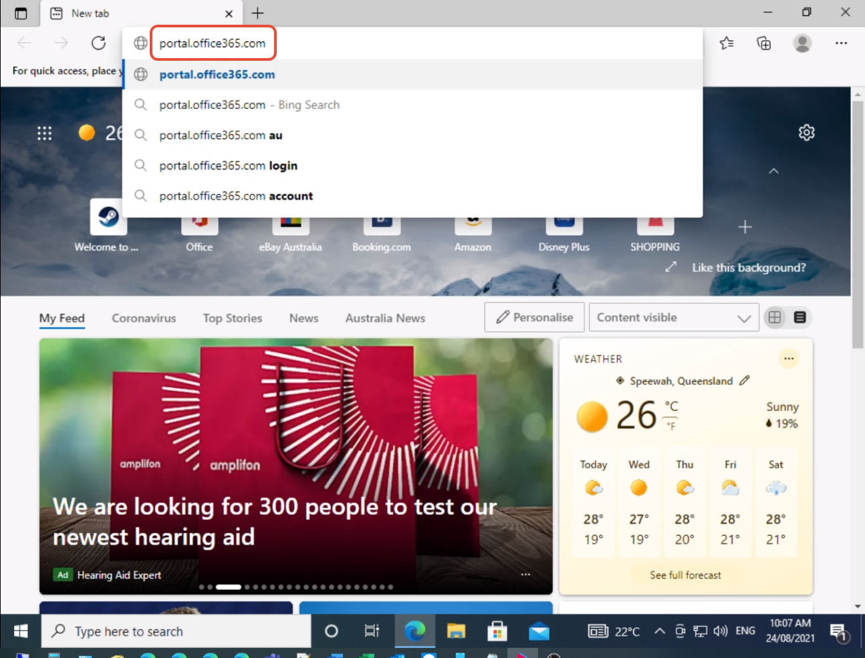The width and height of the screenshot is (865, 658).
Task: Click the page vertical scrollbar
Action: tap(858, 224)
